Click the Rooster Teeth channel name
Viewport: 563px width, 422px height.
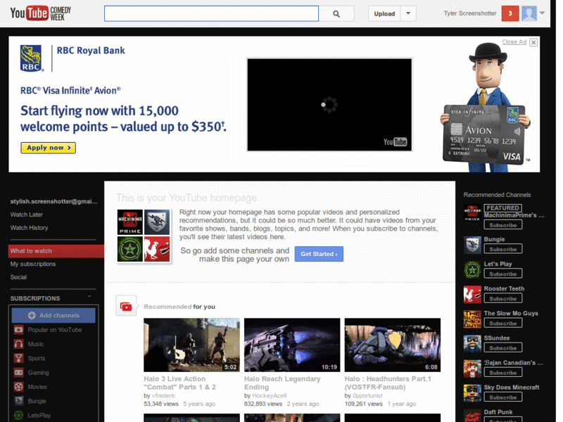pos(504,288)
